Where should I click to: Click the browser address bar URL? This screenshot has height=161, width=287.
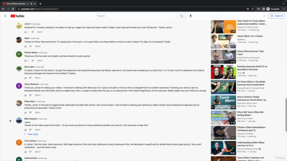[40, 9]
